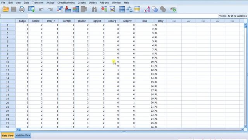The image size is (248, 140).
Task: Open the Direct Marketing menu
Action: 66,3
